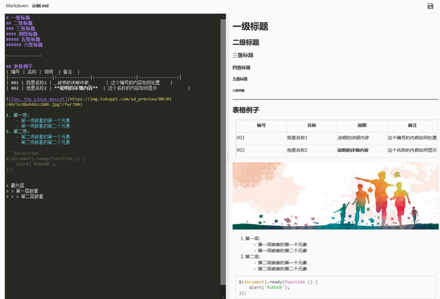Click the ```javascript line in editor
Viewport: 440px width, 299px height.
click(22, 153)
